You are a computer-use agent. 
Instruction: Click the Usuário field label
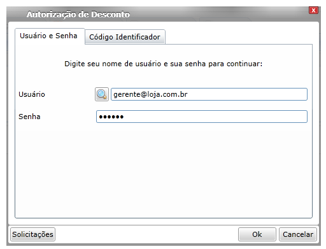coord(32,94)
